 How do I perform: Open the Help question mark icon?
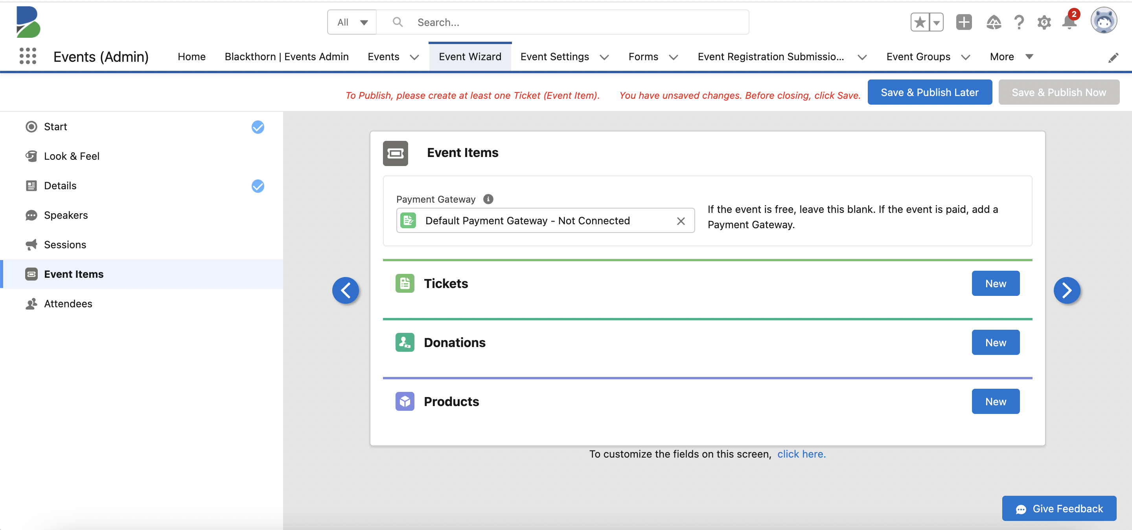(x=1019, y=22)
